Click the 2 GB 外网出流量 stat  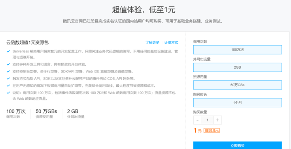pos(76,114)
